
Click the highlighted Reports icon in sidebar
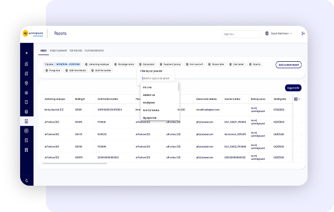[x=26, y=121]
